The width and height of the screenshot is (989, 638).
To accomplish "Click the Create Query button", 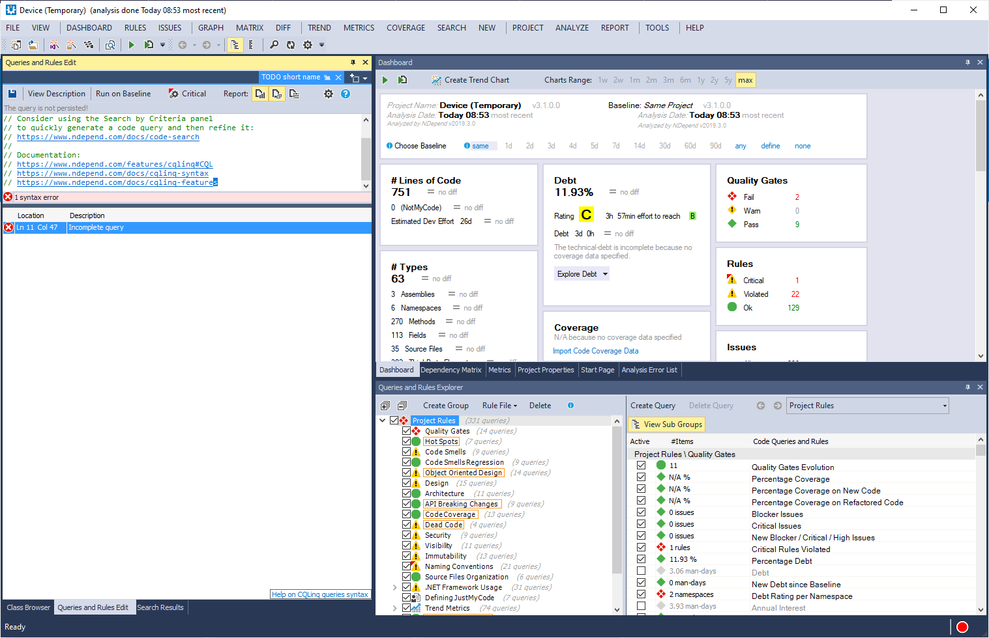I will [653, 406].
